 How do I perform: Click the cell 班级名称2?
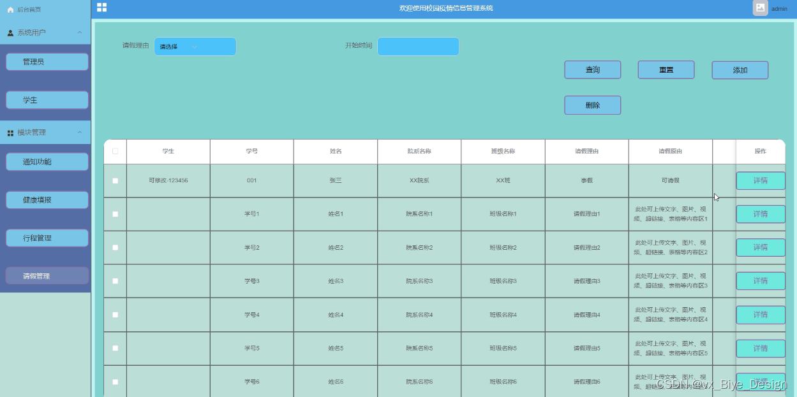pos(503,247)
